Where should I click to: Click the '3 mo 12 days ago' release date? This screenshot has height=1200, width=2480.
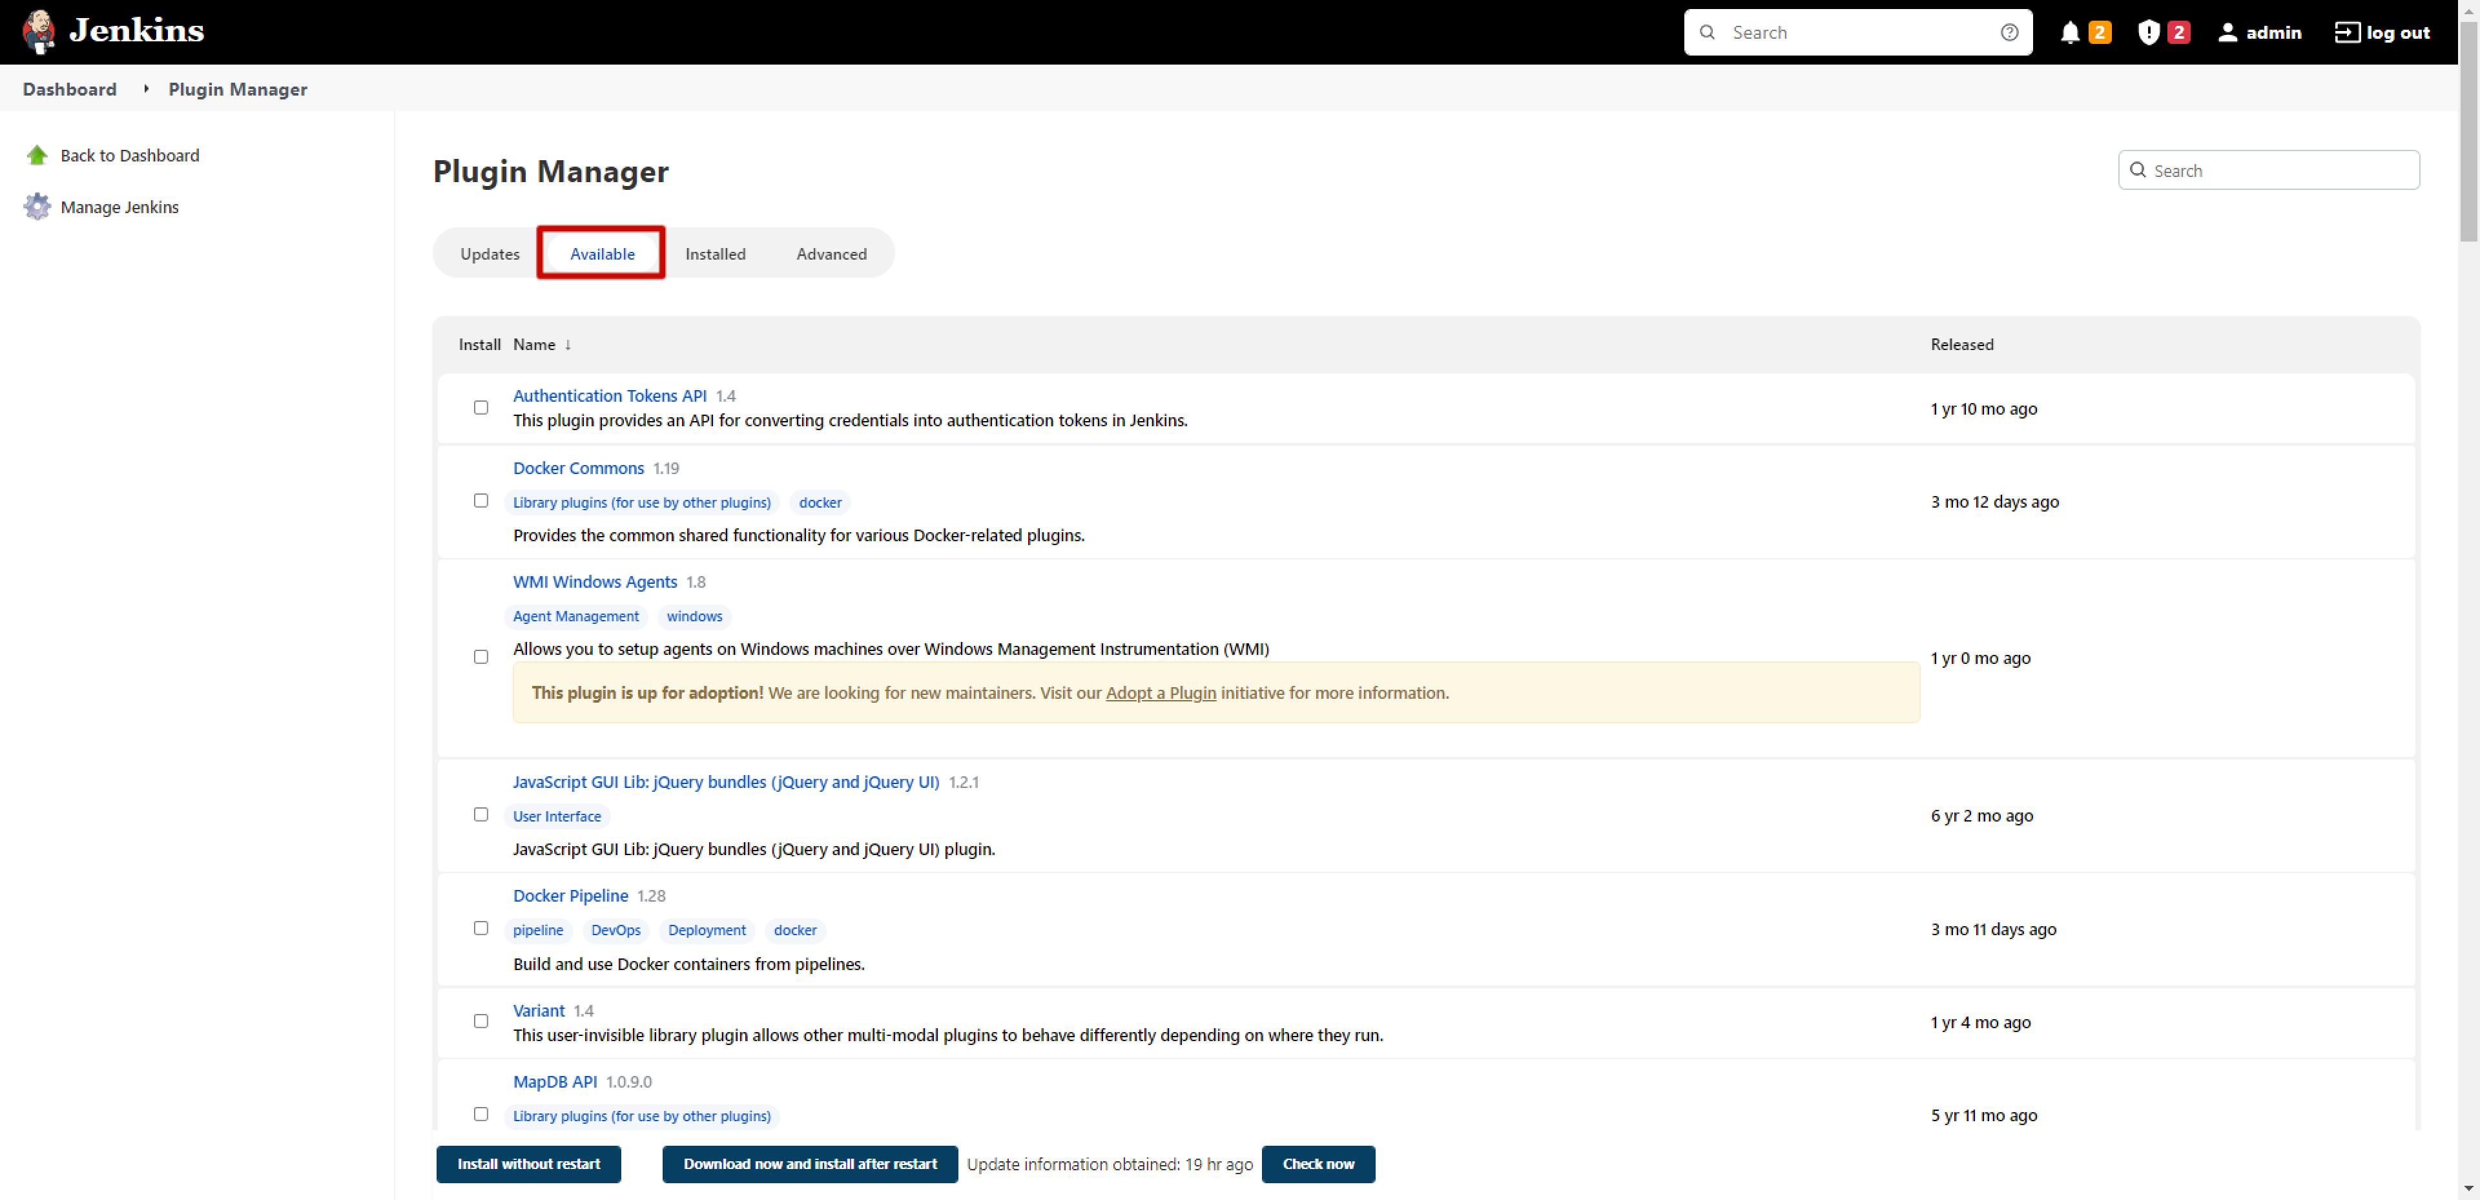click(1994, 502)
